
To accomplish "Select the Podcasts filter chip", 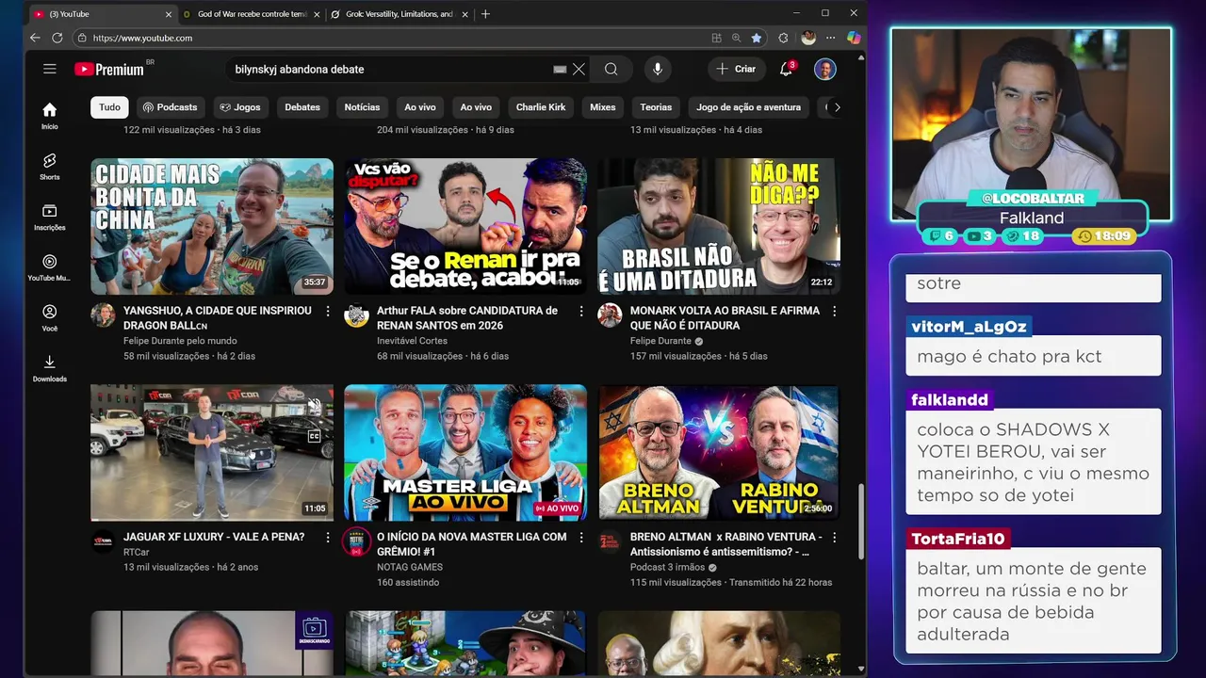I will (x=170, y=107).
